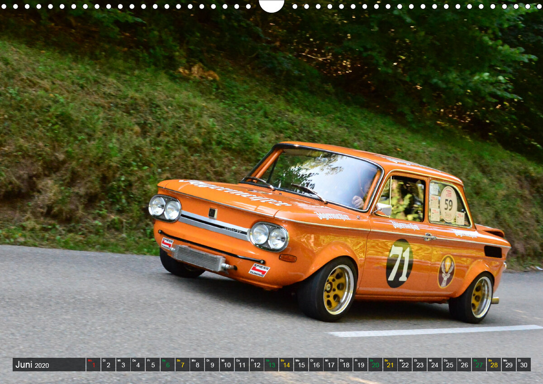
Task: Select day 29 (Mo) in the calendar strip
Action: [509, 365]
